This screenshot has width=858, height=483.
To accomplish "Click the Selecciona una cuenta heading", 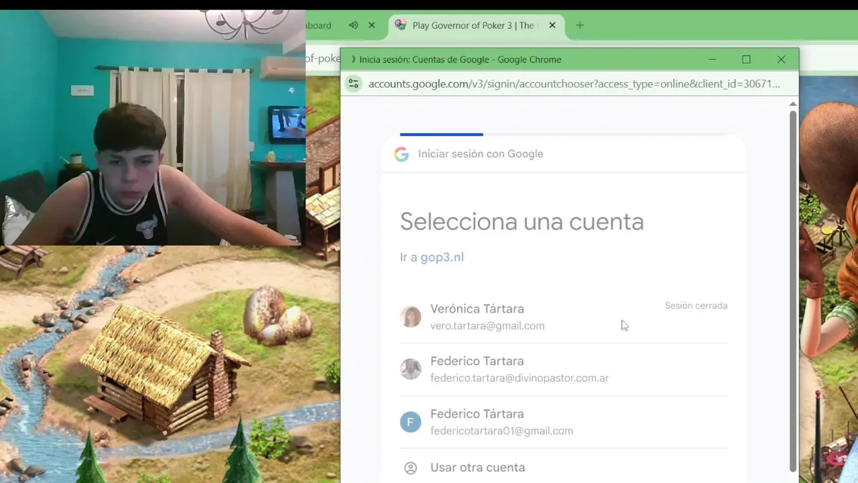I will [x=522, y=221].
